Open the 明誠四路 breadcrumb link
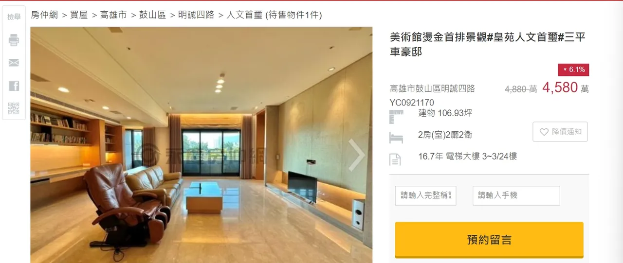This screenshot has width=623, height=263. point(196,15)
